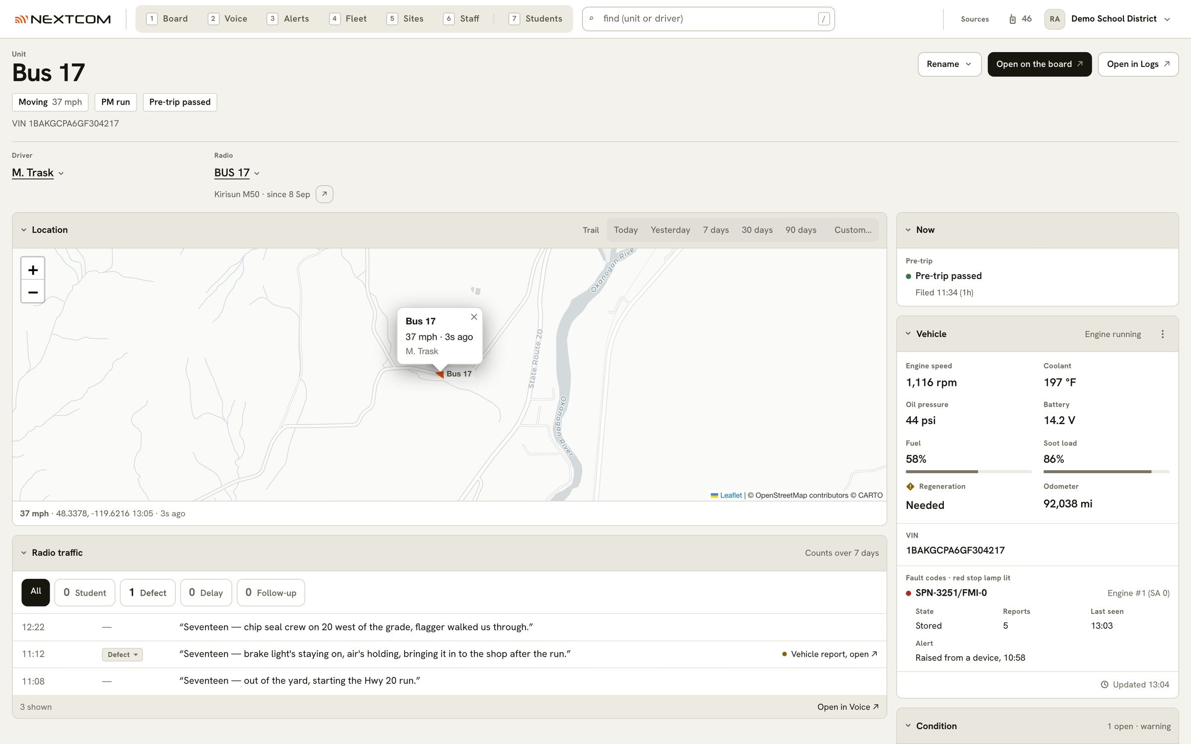
Task: Click the Bus 17 marker arrow on map
Action: [x=440, y=374]
